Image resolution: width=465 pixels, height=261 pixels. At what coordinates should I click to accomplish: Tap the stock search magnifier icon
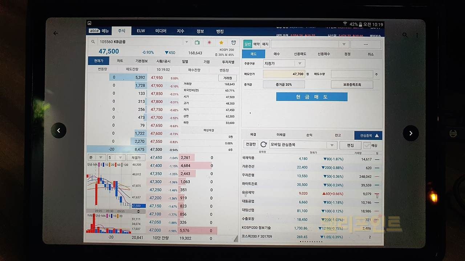coord(93,42)
